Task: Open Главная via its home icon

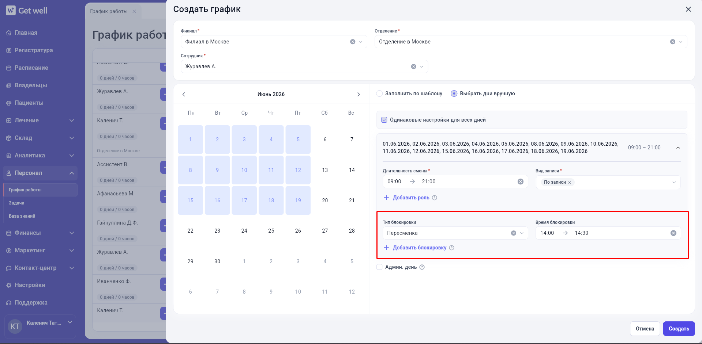Action: pos(9,33)
